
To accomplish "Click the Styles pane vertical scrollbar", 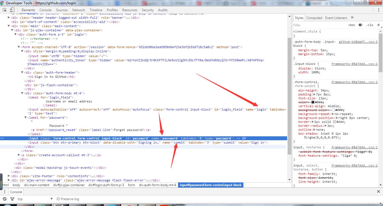I will point(380,52).
